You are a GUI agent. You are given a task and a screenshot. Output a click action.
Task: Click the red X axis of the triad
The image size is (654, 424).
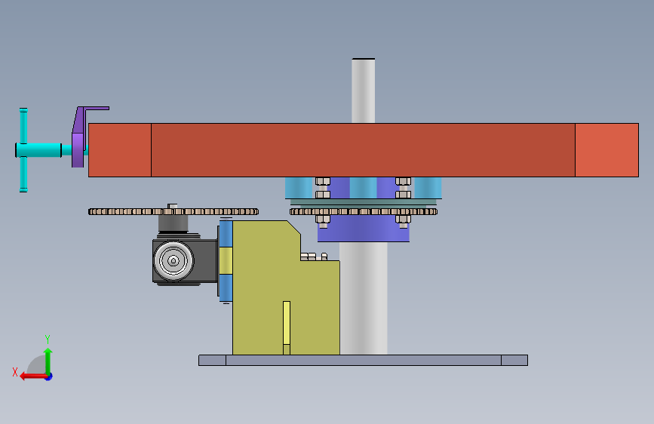33,376
